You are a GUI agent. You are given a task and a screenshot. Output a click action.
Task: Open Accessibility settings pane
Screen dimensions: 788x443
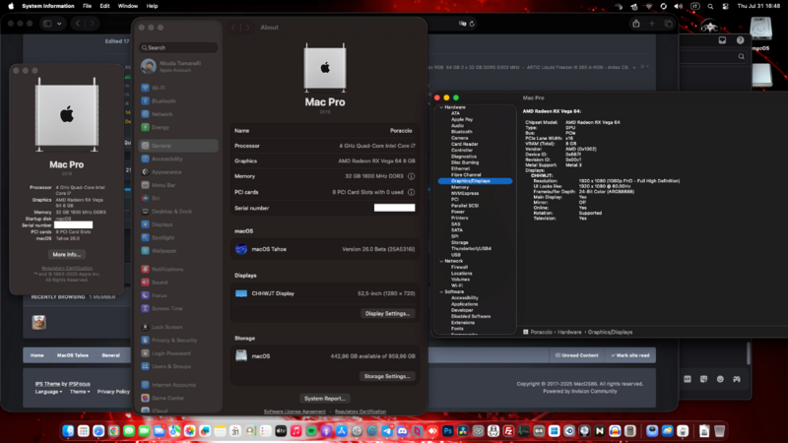click(x=166, y=158)
